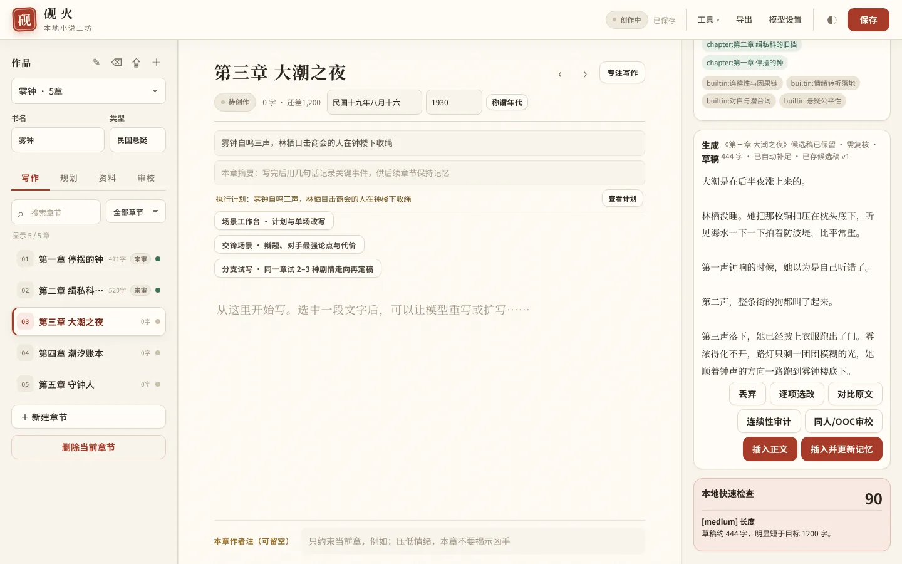Click the 砚火 app logo
The height and width of the screenshot is (564, 902).
pyautogui.click(x=24, y=20)
